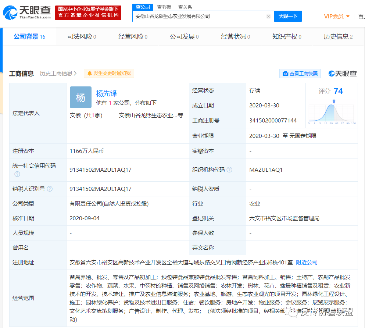Click 安徽（共1家） region text
The width and height of the screenshot is (365, 328).
pyautogui.click(x=86, y=115)
